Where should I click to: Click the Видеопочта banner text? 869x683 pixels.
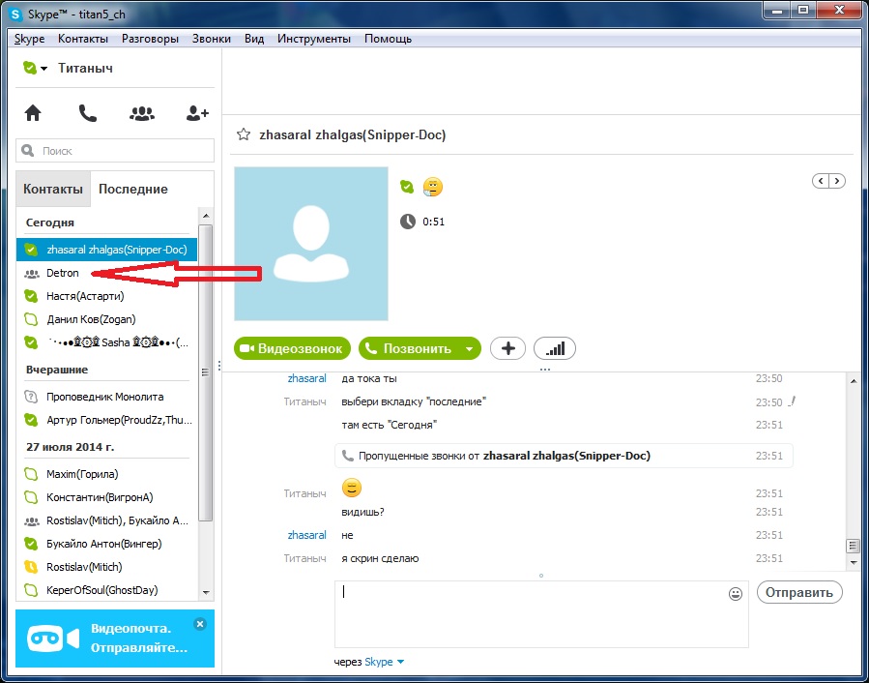pos(139,638)
